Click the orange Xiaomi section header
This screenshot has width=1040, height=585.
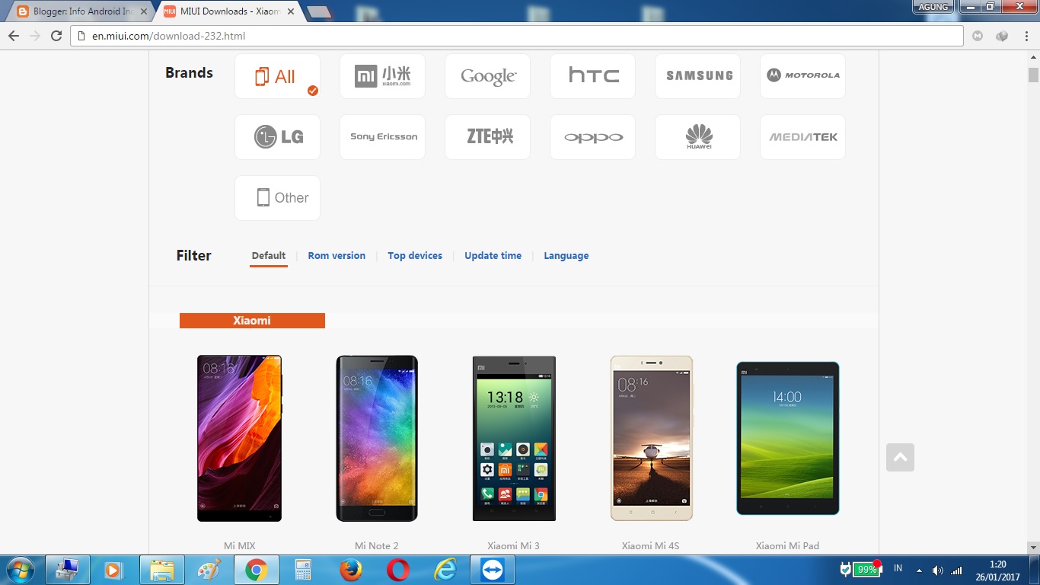pyautogui.click(x=252, y=321)
